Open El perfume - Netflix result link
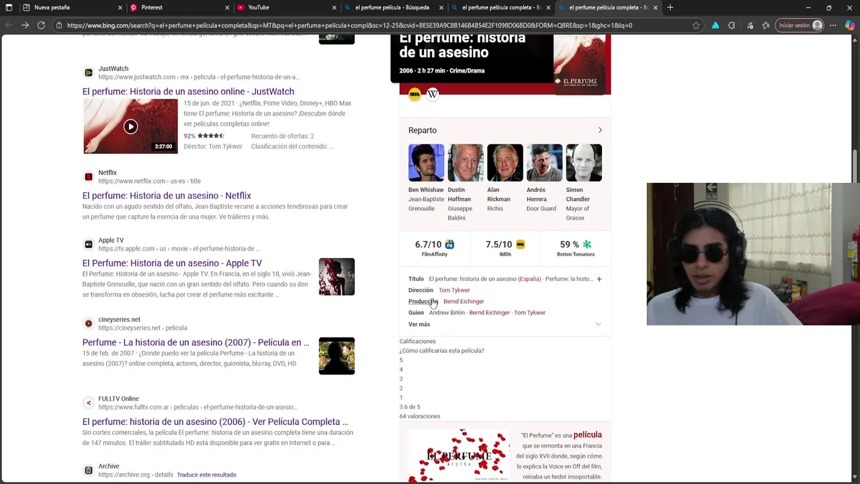Image resolution: width=860 pixels, height=484 pixels. click(167, 196)
